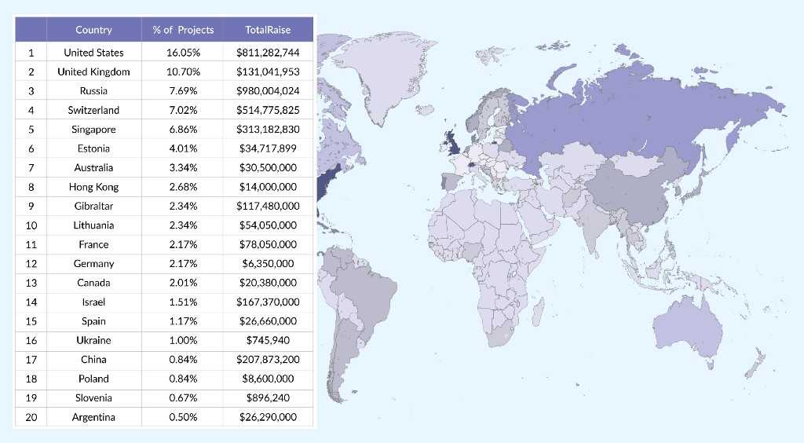Image resolution: width=804 pixels, height=443 pixels.
Task: Click the Country column header
Action: click(94, 30)
